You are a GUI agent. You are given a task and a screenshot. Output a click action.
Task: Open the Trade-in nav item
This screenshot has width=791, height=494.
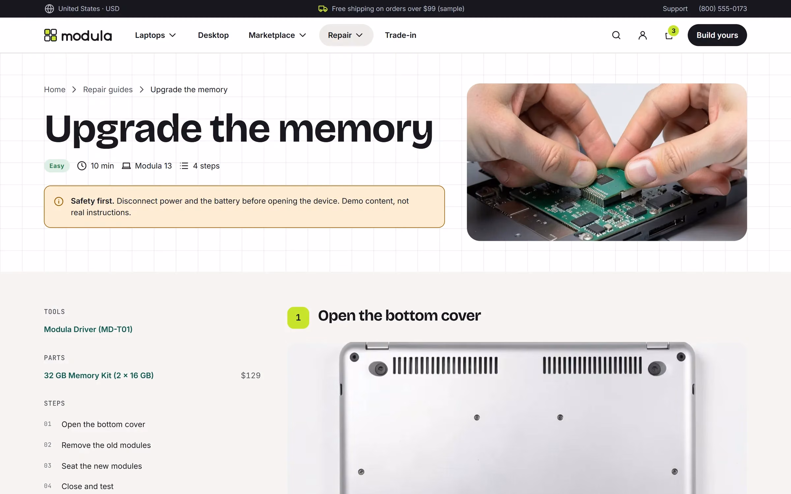[x=400, y=35]
